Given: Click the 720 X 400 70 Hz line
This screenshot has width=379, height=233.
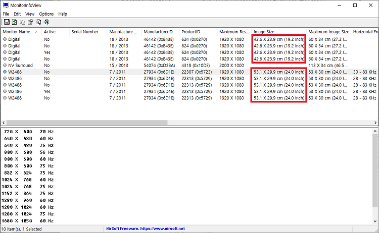Looking at the screenshot, I should 28,132.
